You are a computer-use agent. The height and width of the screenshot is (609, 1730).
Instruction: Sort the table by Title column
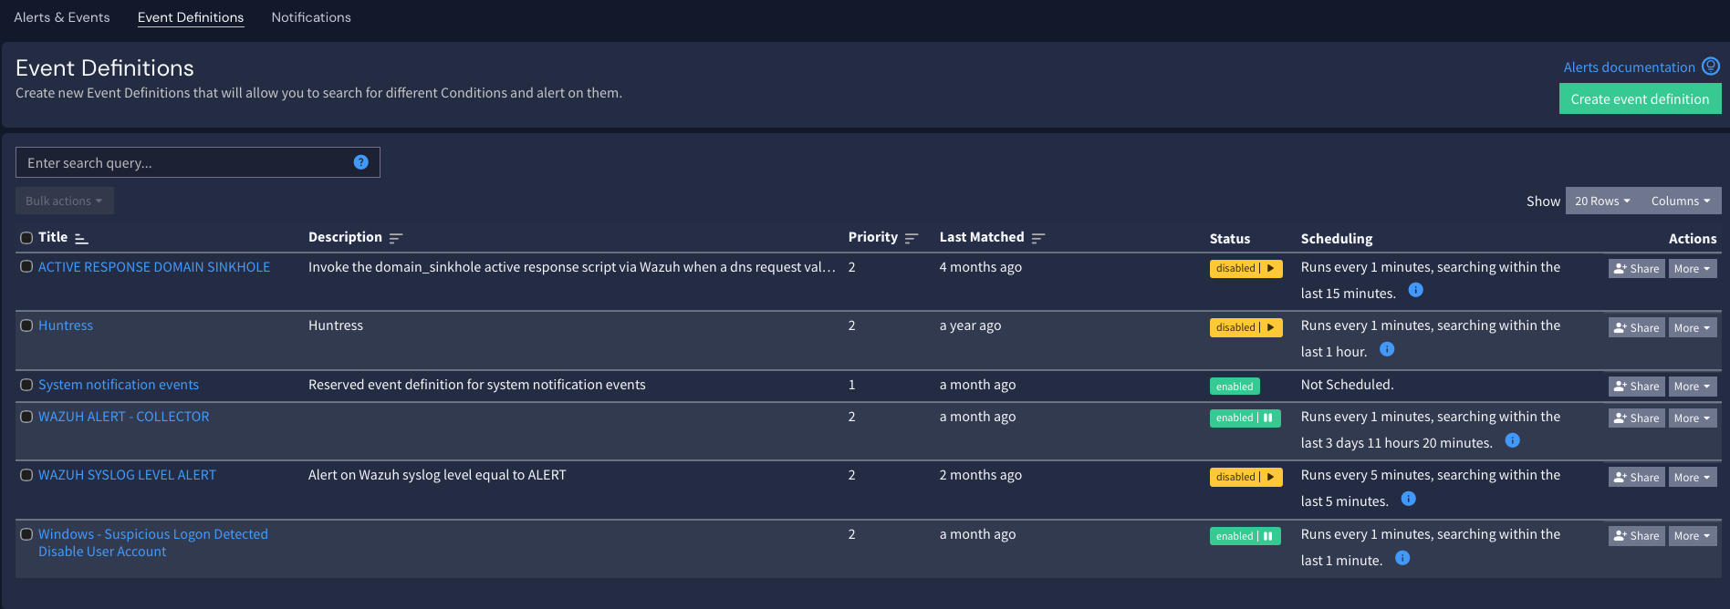79,237
